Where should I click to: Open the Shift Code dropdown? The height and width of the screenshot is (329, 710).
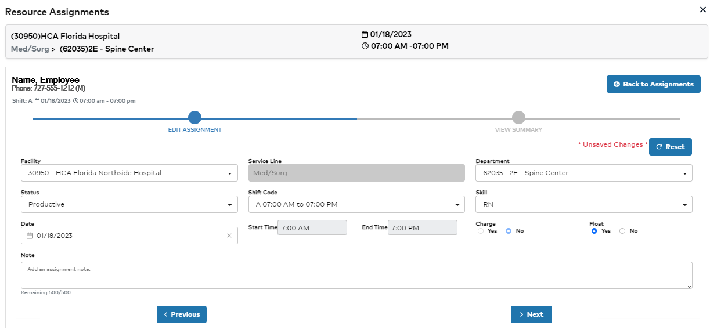click(356, 204)
